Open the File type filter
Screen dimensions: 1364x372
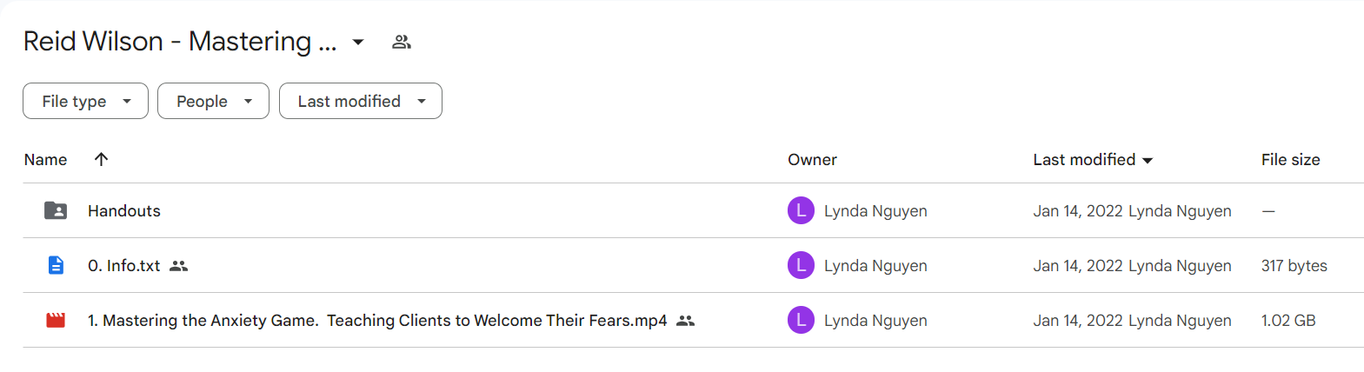(85, 101)
